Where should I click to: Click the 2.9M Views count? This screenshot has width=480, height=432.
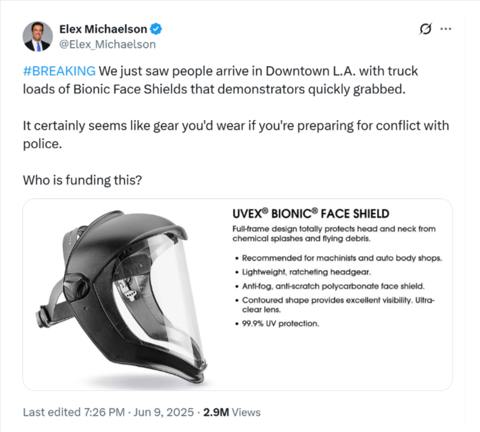(x=231, y=412)
